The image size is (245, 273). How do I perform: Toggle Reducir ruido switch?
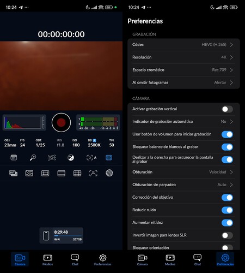[227, 210]
